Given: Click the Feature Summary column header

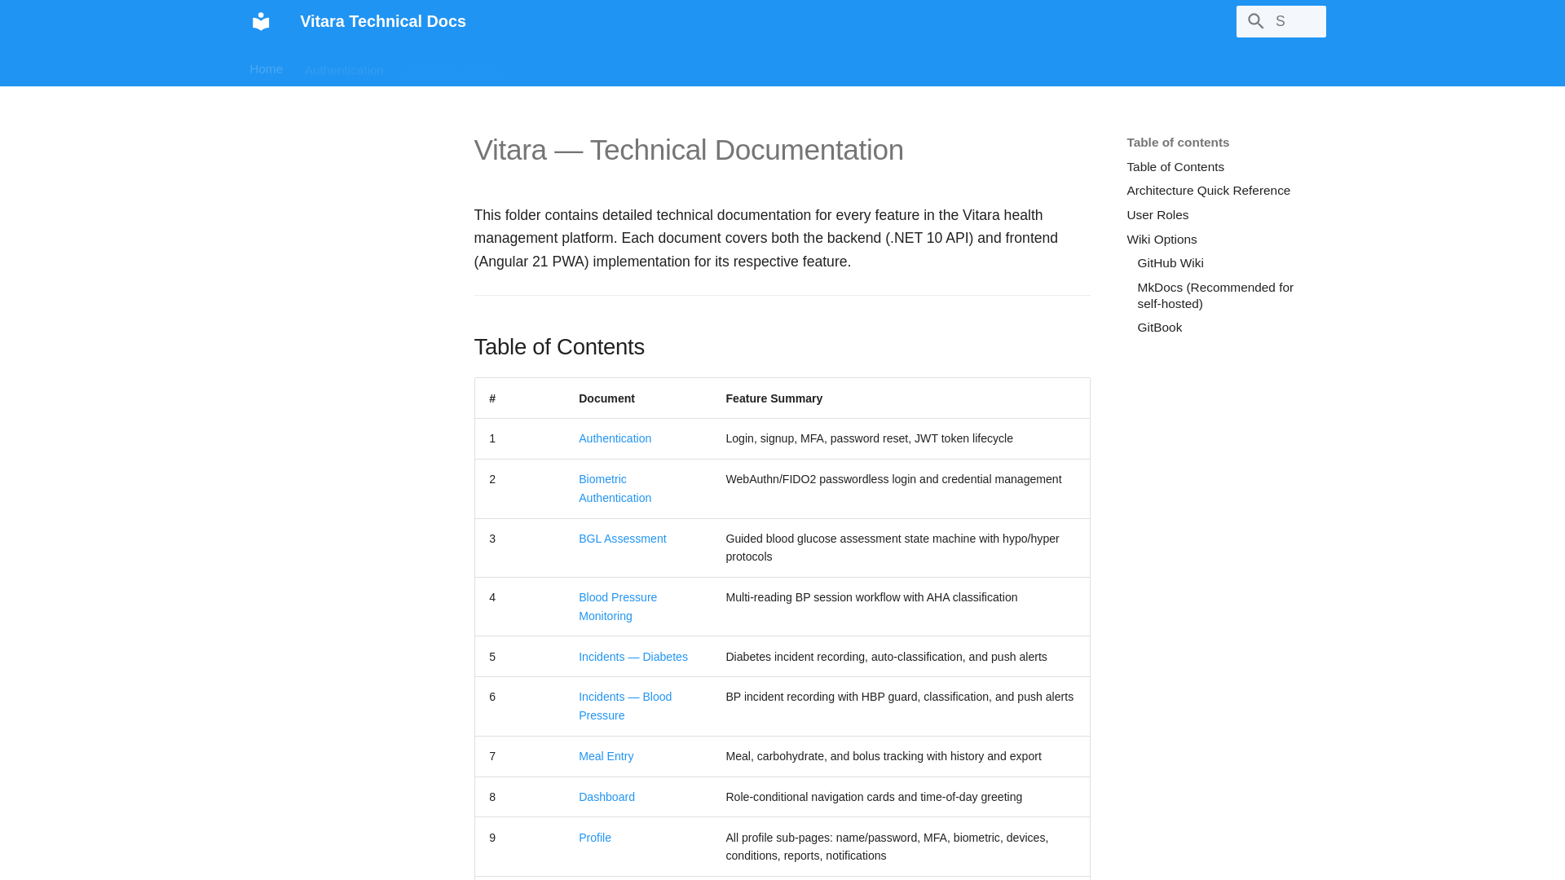Looking at the screenshot, I should click(x=774, y=398).
